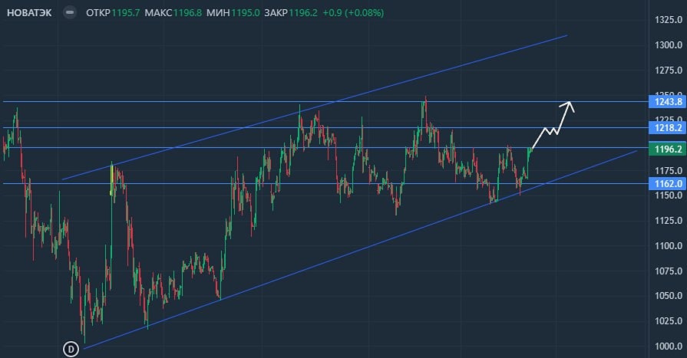
Task: Click the green 1196.2 current price label
Action: (x=668, y=149)
